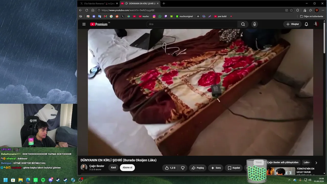This screenshot has width=327, height=184.
Task: Open Spotify from the taskbar
Action: tap(43, 180)
